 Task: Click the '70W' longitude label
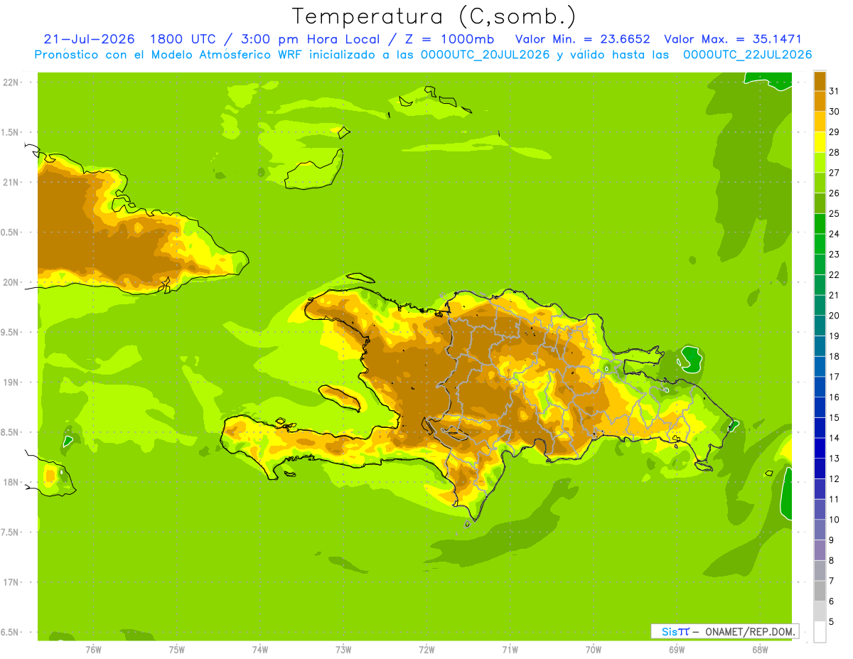[x=594, y=650]
